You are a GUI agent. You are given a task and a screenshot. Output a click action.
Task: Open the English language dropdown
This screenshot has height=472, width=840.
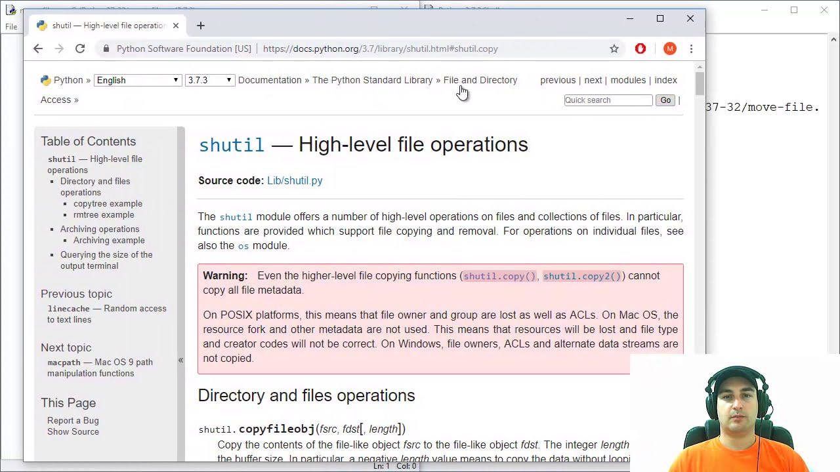tap(136, 80)
